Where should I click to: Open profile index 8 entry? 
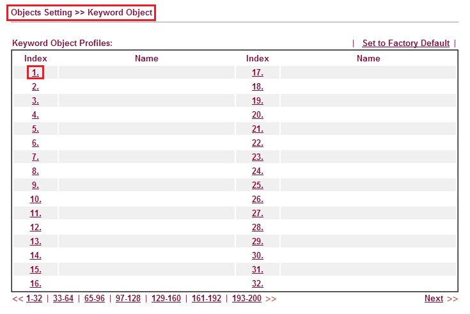(35, 171)
